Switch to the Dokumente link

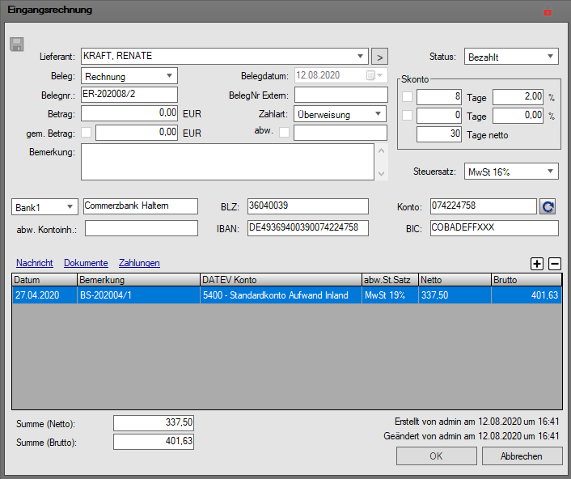click(x=86, y=263)
